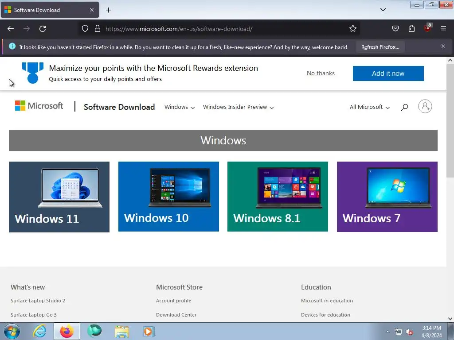Viewport: 454px width, 340px height.
Task: Click the Microsoft Rewards medal icon
Action: click(33, 73)
